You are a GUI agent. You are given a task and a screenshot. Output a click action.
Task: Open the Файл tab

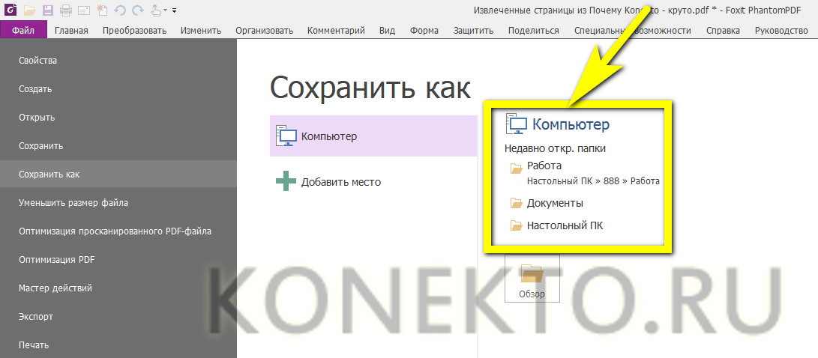pyautogui.click(x=23, y=30)
